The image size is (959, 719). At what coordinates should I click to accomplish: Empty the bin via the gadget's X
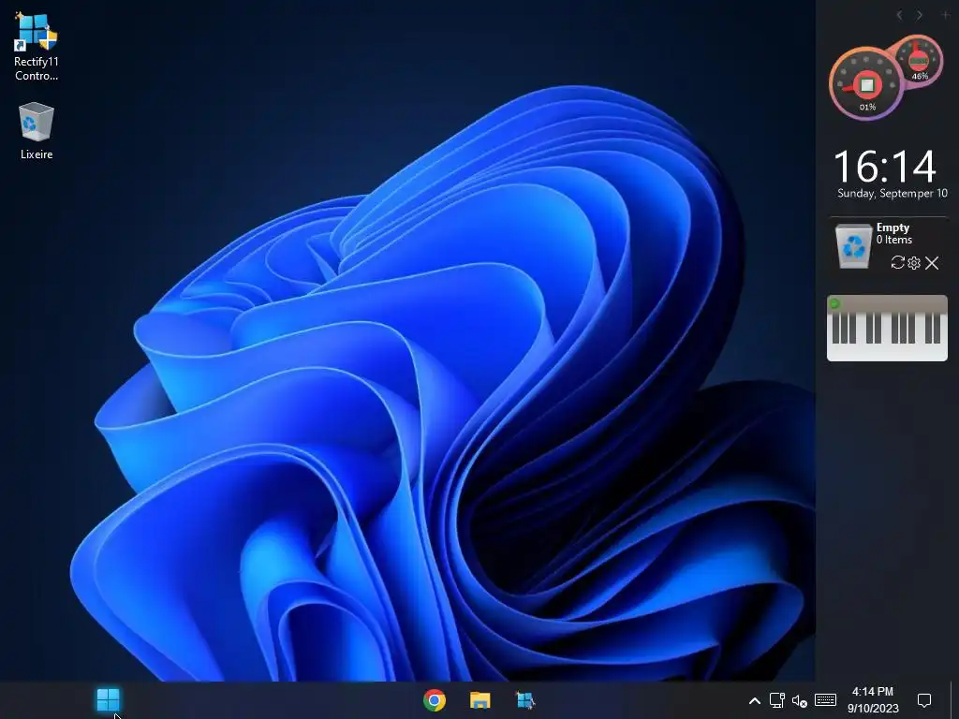(932, 263)
